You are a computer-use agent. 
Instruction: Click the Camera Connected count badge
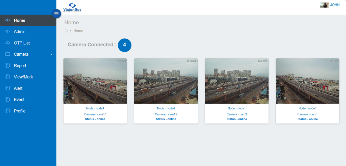(x=124, y=45)
